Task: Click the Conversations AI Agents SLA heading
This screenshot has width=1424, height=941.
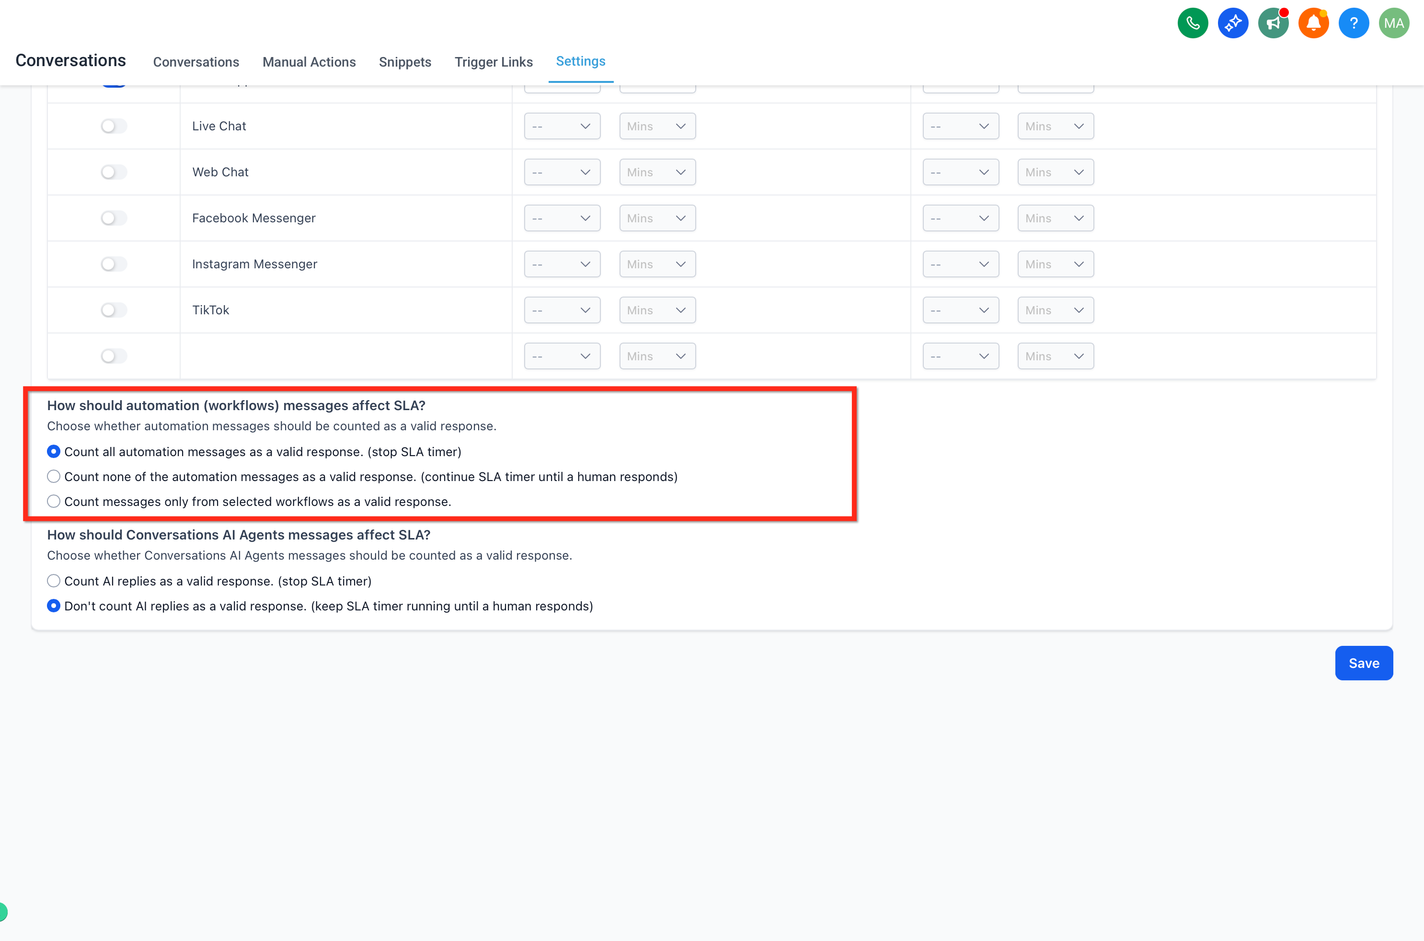Action: point(239,535)
